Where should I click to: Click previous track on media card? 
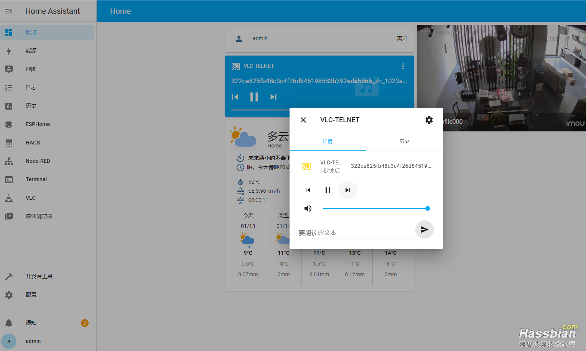click(x=235, y=97)
